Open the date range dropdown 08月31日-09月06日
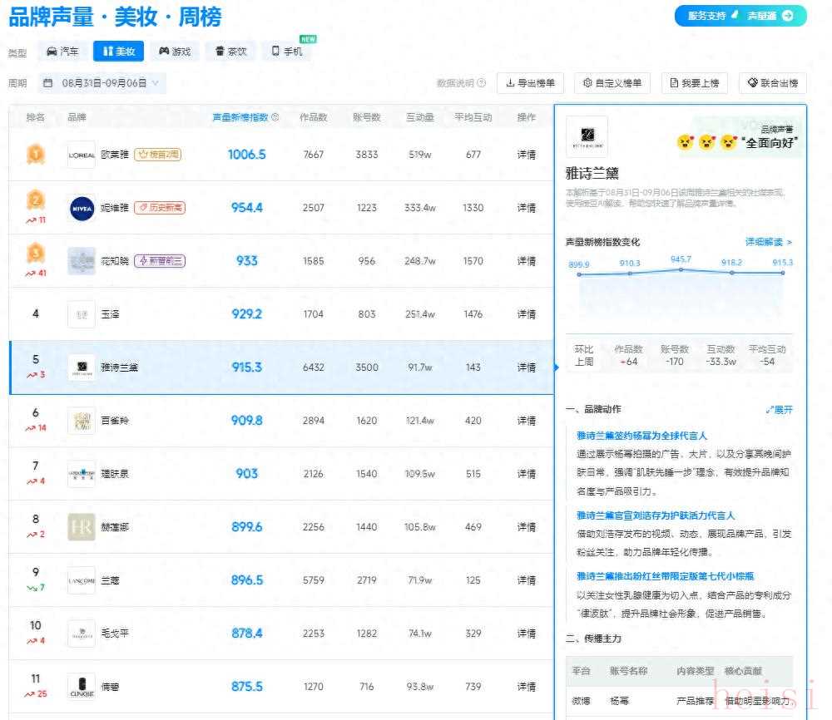 click(x=102, y=83)
